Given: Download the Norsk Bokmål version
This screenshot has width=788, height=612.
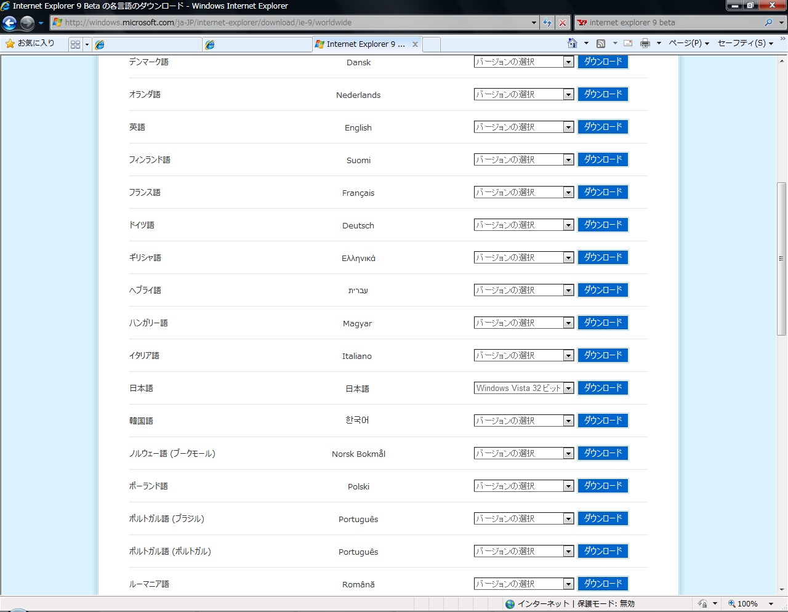Looking at the screenshot, I should point(603,453).
